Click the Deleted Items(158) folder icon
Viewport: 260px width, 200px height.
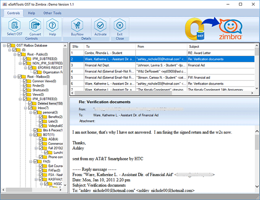point(35,104)
